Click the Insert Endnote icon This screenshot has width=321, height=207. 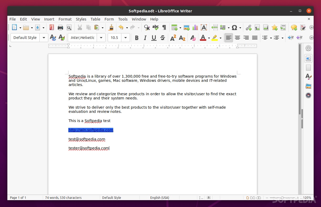(266, 27)
